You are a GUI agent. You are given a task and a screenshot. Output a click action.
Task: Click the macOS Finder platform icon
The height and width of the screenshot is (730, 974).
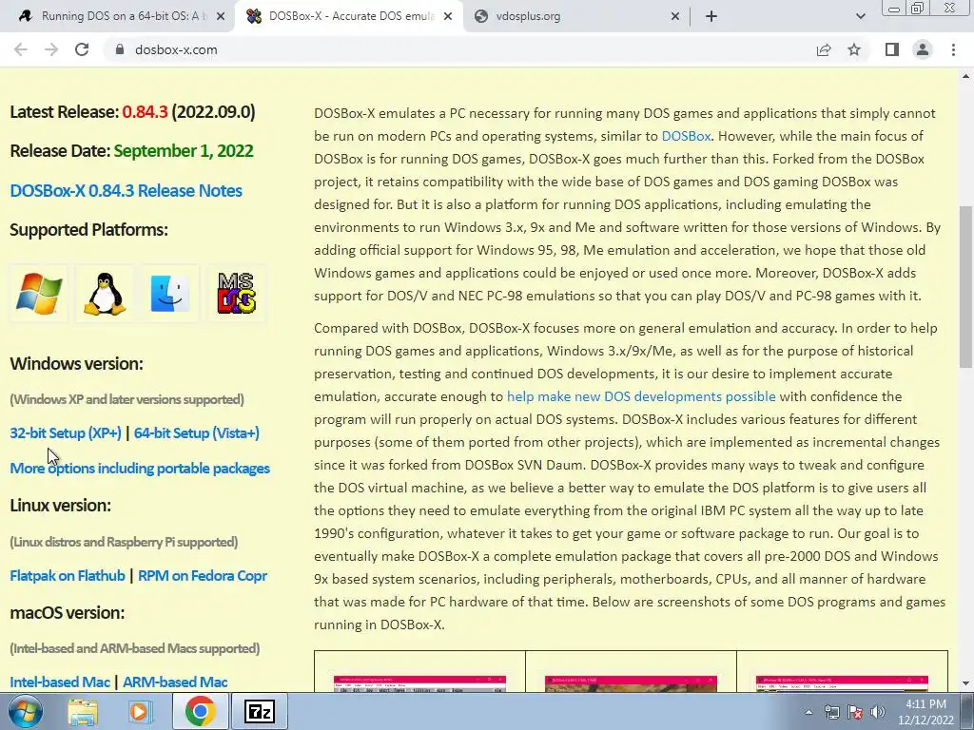pos(170,294)
